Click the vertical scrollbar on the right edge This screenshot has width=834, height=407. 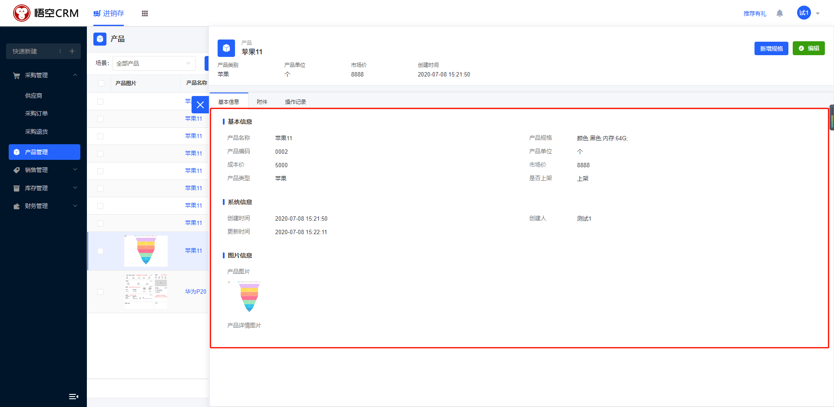tap(832, 117)
